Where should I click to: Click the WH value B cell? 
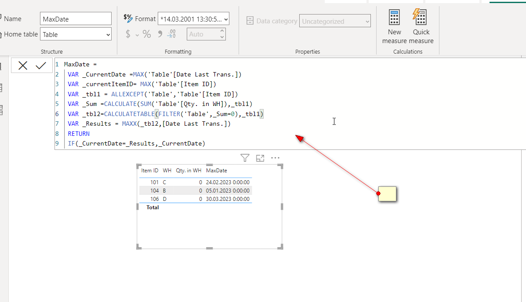tap(164, 191)
